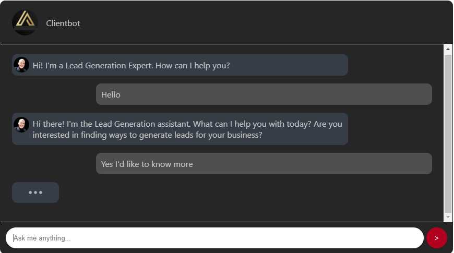Click the chat header bar area

226,22
